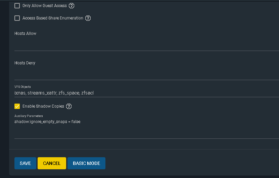Click the Auxiliary Parameters caption
Screen dimensions: 279x178
click(x=29, y=116)
